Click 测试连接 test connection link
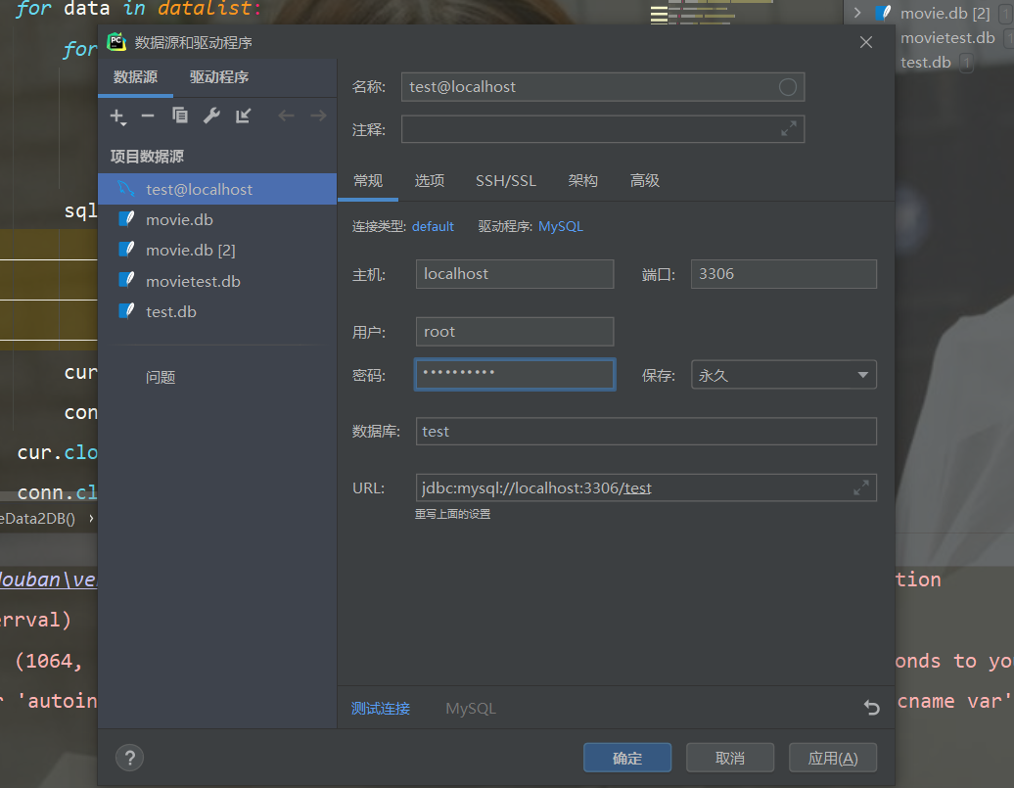This screenshot has height=788, width=1014. (380, 709)
